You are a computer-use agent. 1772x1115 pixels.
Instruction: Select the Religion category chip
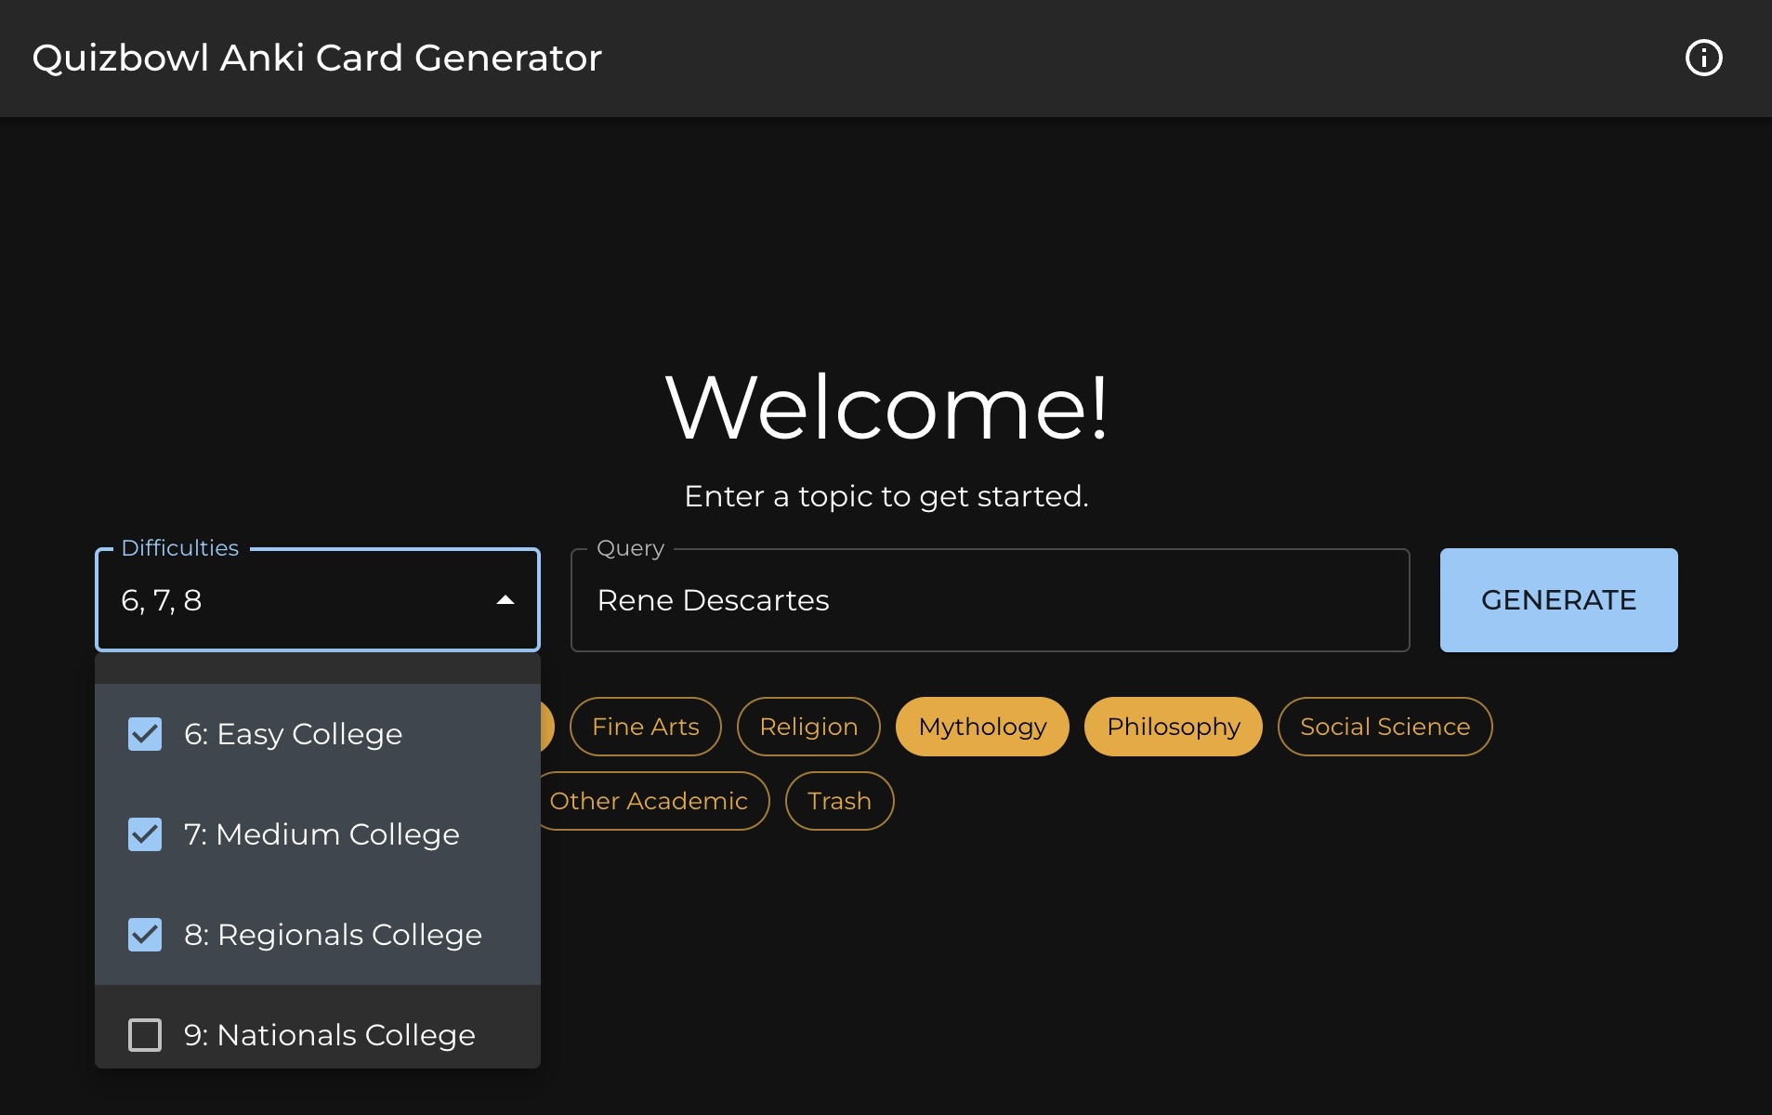click(x=808, y=727)
